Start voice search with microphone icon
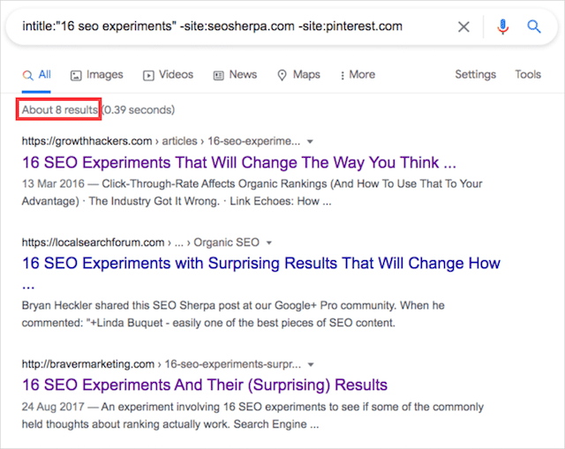Screen dimensions: 565x449 tap(502, 26)
